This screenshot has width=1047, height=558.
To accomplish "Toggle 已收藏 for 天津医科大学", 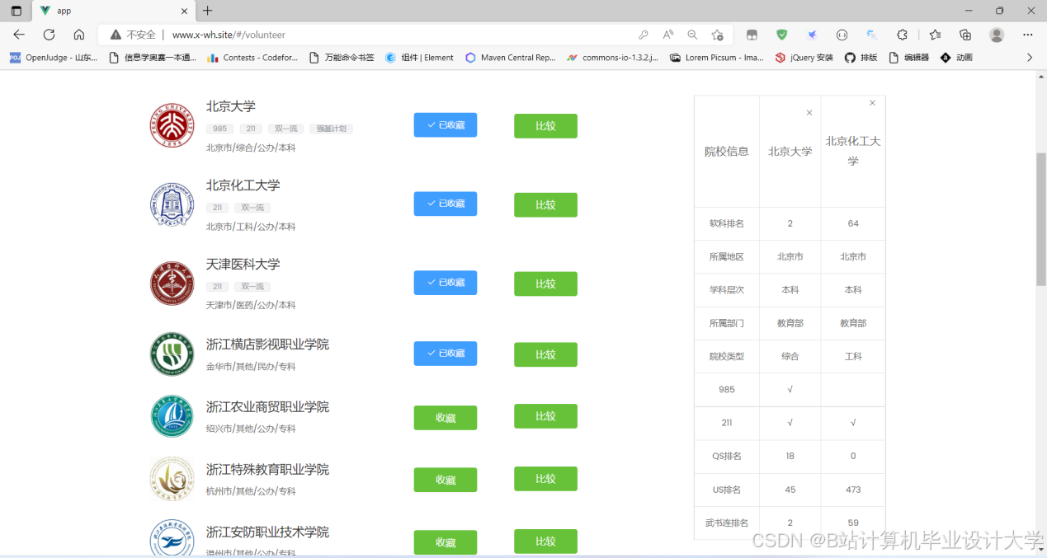I will click(446, 283).
